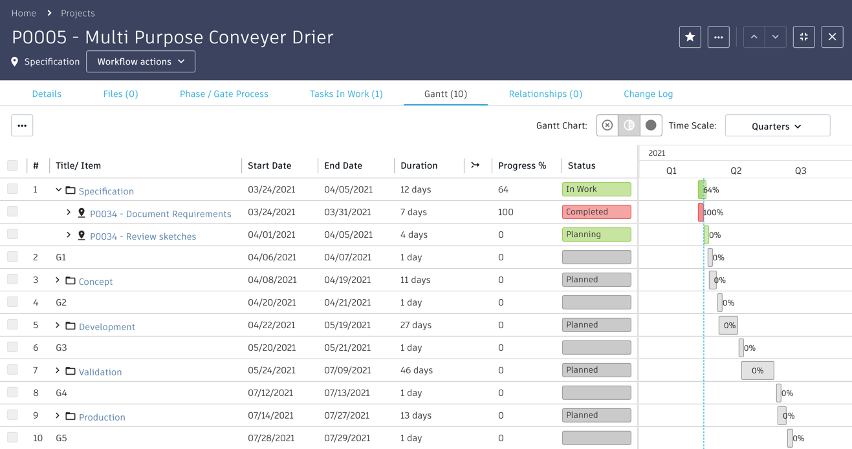
Task: Open the Validation item link
Action: click(100, 372)
